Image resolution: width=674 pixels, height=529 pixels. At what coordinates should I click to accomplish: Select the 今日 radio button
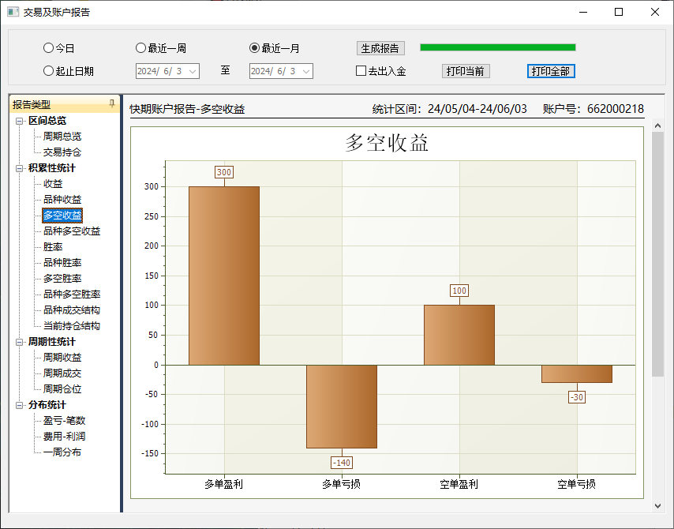[49, 48]
